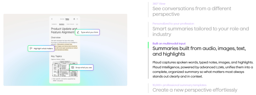Screen dimensions: 256x95
Task: Click the Snap what you see callout
Action: [81, 68]
